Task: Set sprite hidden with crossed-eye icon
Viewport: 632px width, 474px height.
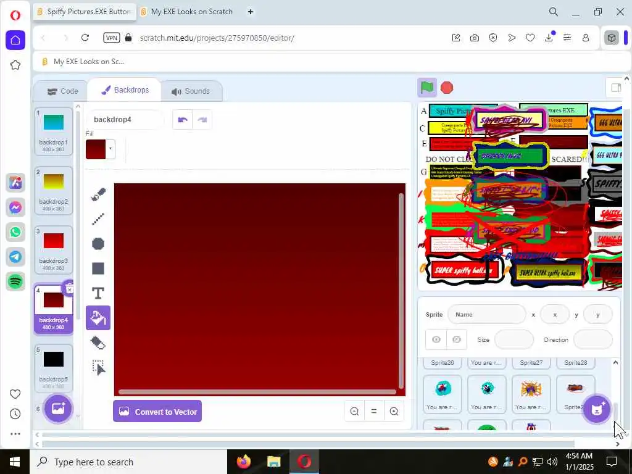Action: (457, 340)
